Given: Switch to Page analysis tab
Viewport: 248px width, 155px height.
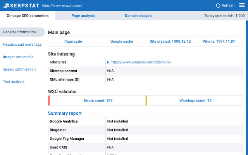Looking at the screenshot, I should pyautogui.click(x=83, y=16).
